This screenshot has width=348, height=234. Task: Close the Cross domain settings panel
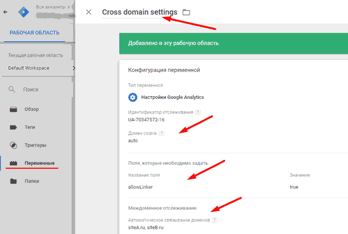pyautogui.click(x=88, y=12)
